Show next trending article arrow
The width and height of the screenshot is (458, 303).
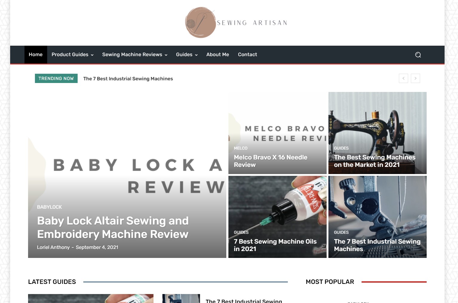(415, 78)
